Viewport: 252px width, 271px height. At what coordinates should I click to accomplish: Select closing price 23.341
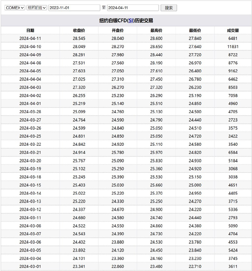pos(79,267)
